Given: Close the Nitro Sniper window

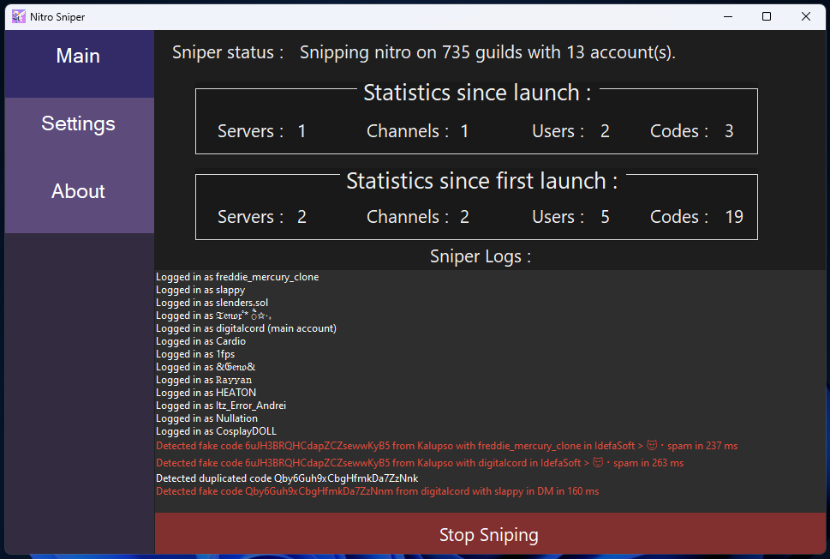Looking at the screenshot, I should coord(805,16).
